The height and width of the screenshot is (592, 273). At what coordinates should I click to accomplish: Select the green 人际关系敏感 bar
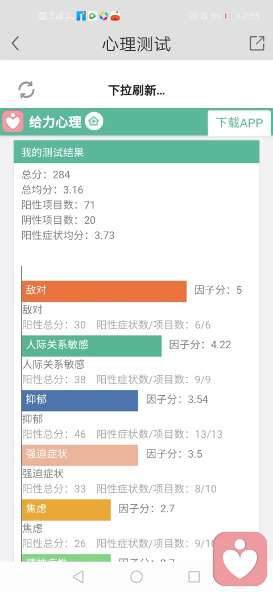[x=92, y=346]
